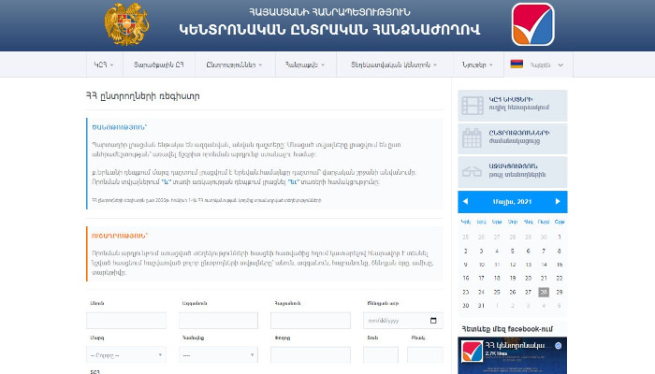
Task: Open ԸՆՏՐՈՒԹՅՈՒՆՆԵՐԻ schedule banner
Action: click(x=513, y=138)
